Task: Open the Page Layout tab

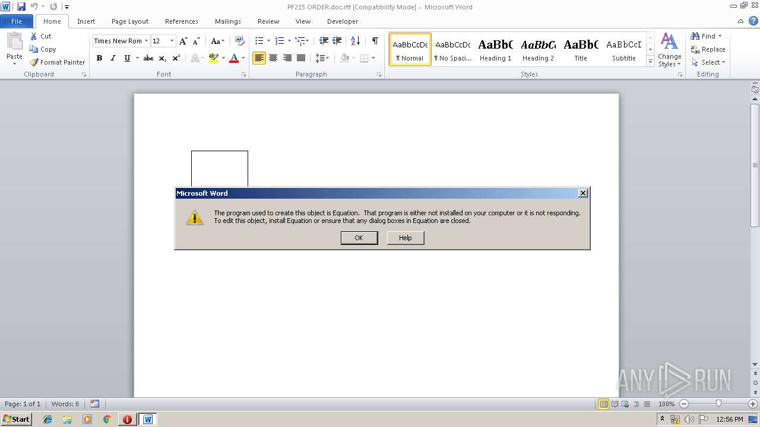Action: click(x=130, y=21)
